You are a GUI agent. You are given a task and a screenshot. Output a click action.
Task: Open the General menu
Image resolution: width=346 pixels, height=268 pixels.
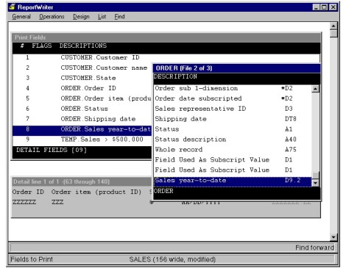click(21, 17)
